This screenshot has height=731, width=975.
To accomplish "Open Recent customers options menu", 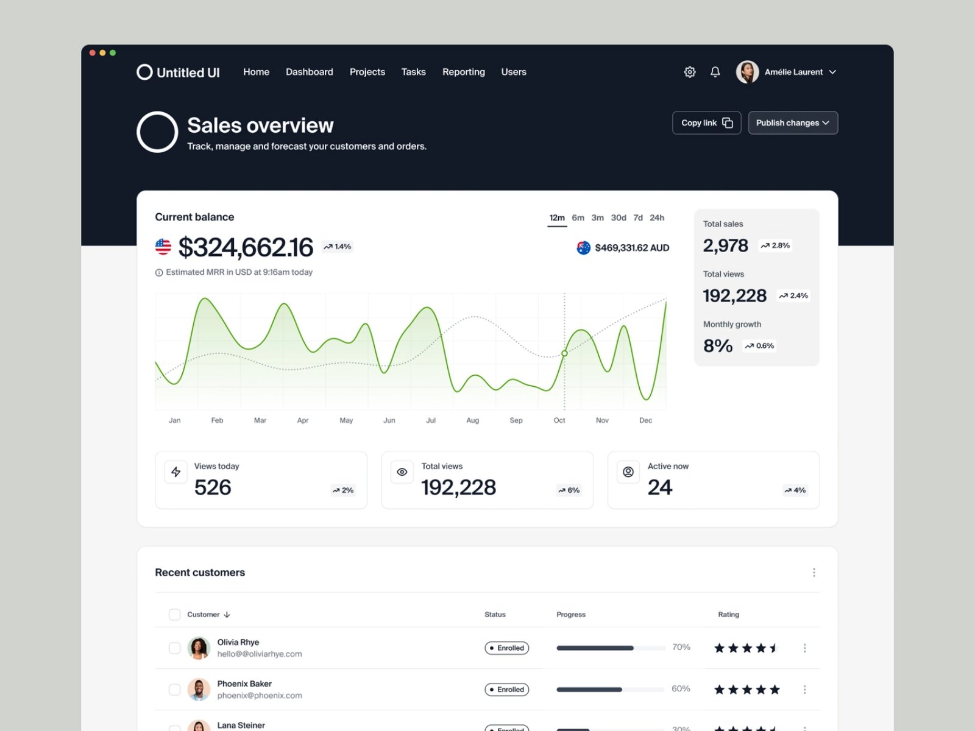I will click(x=814, y=573).
